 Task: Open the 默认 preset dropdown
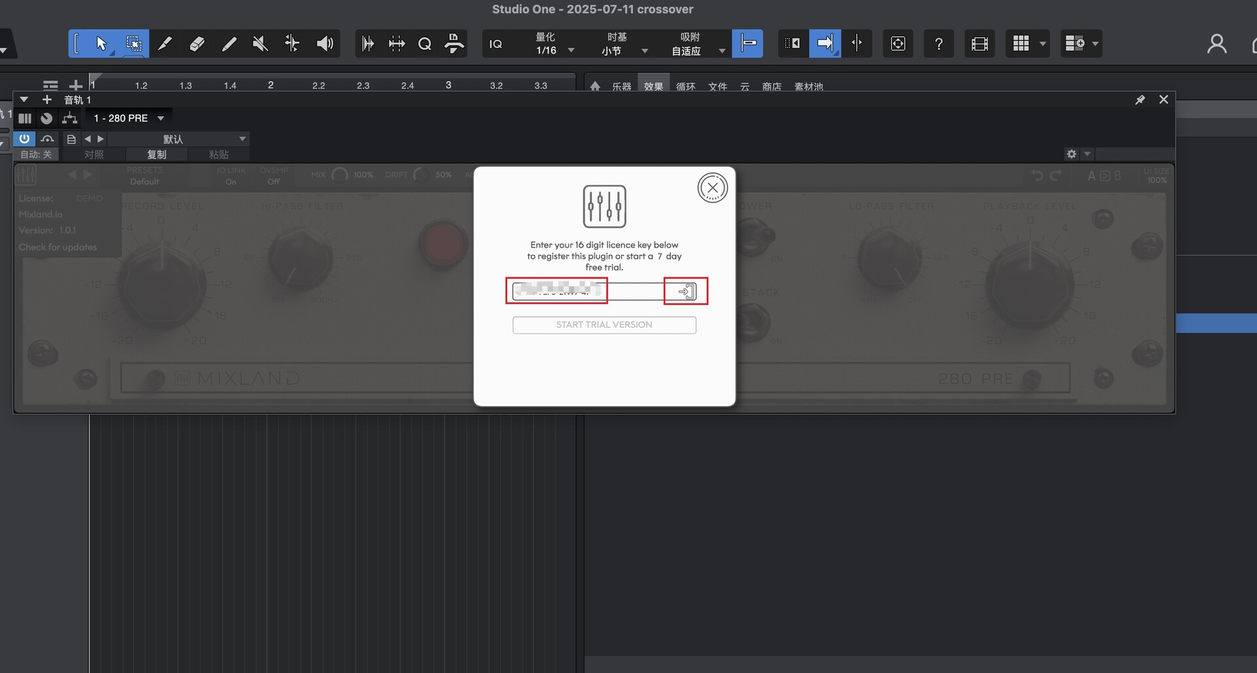[178, 139]
